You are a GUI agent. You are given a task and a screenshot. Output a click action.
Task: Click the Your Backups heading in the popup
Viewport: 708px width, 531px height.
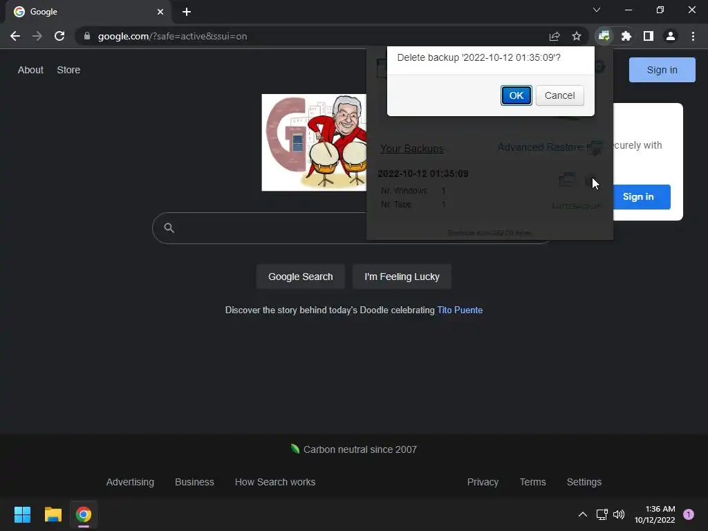click(x=412, y=149)
